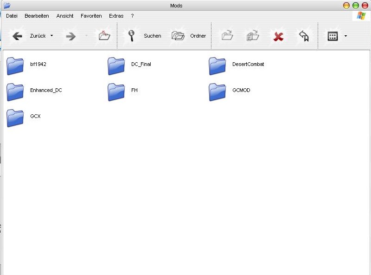This screenshot has height=275, width=371.
Task: Click the Undo arrow icon
Action: click(x=304, y=36)
